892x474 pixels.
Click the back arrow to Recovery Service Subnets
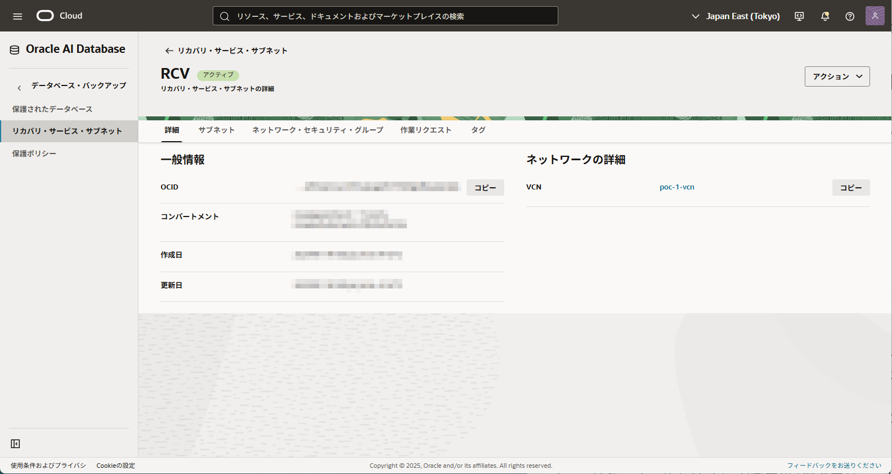coord(169,51)
